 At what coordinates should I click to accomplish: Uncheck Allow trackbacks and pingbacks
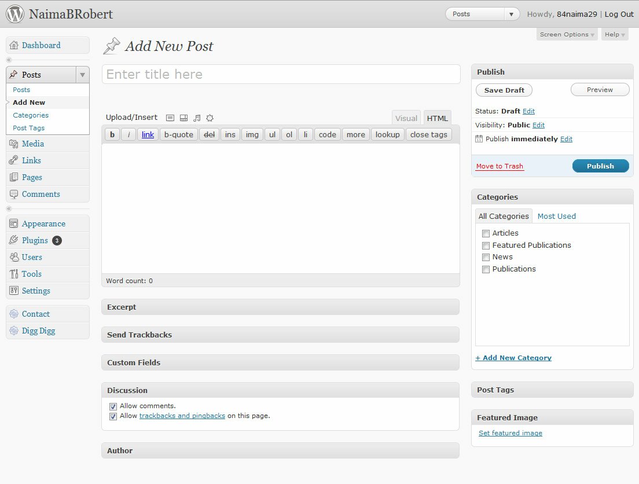113,416
